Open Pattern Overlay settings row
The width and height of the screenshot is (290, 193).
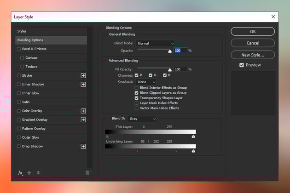pos(51,129)
